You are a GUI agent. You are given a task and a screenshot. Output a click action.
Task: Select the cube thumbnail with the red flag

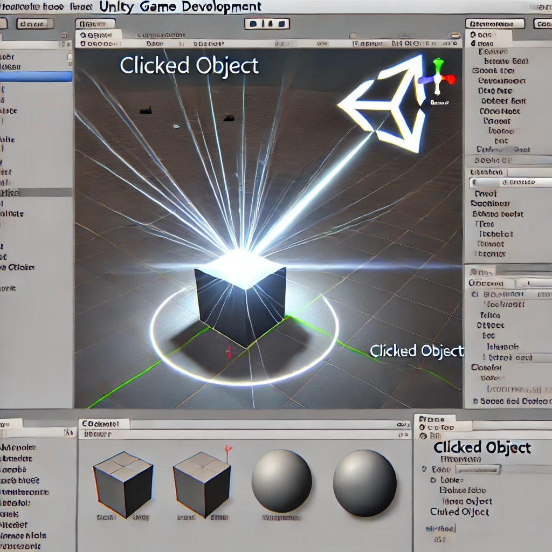pos(202,485)
